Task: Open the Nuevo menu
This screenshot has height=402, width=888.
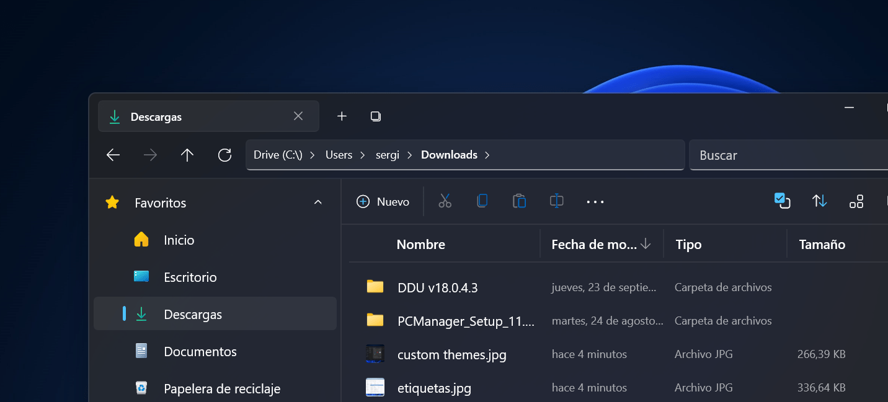Action: 383,201
